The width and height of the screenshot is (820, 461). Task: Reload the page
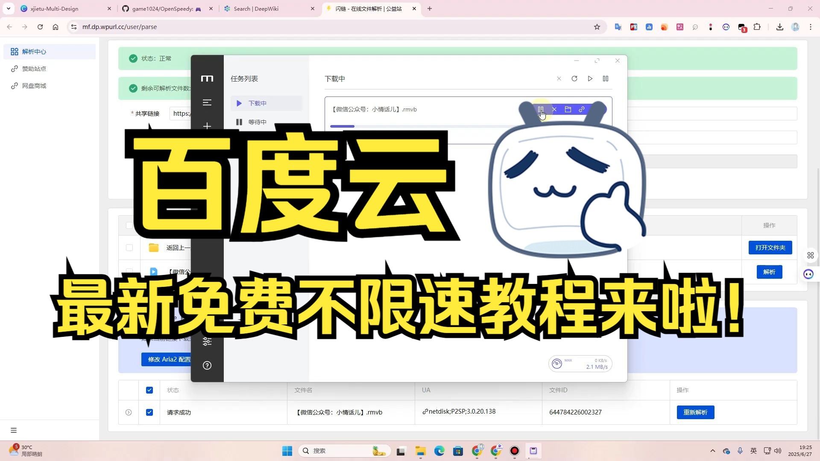click(40, 27)
